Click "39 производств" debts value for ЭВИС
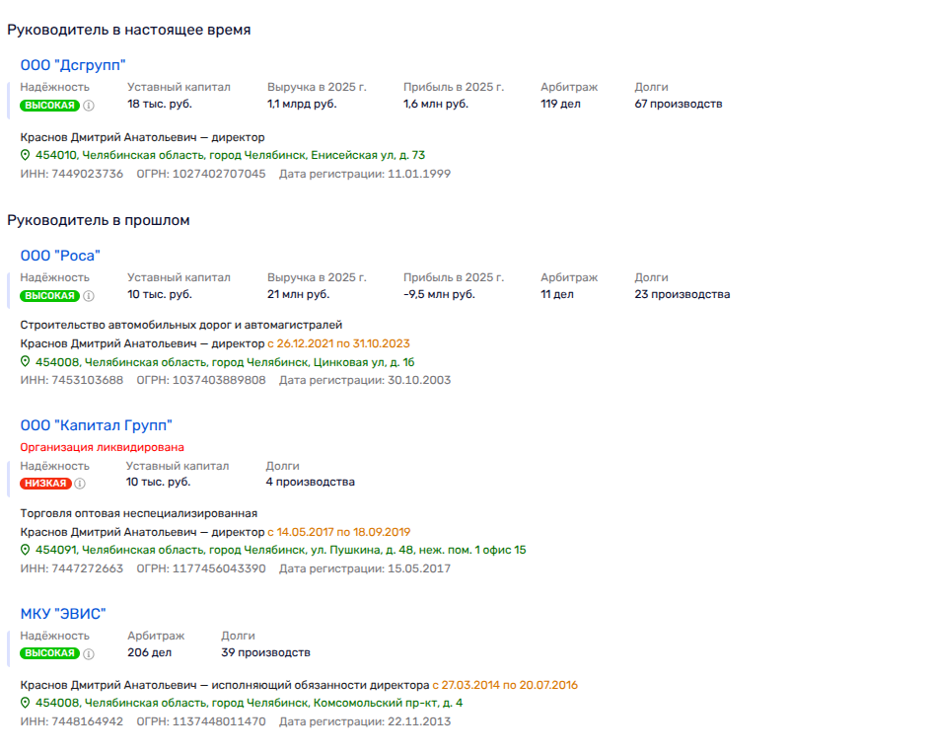The width and height of the screenshot is (934, 754). tap(265, 652)
